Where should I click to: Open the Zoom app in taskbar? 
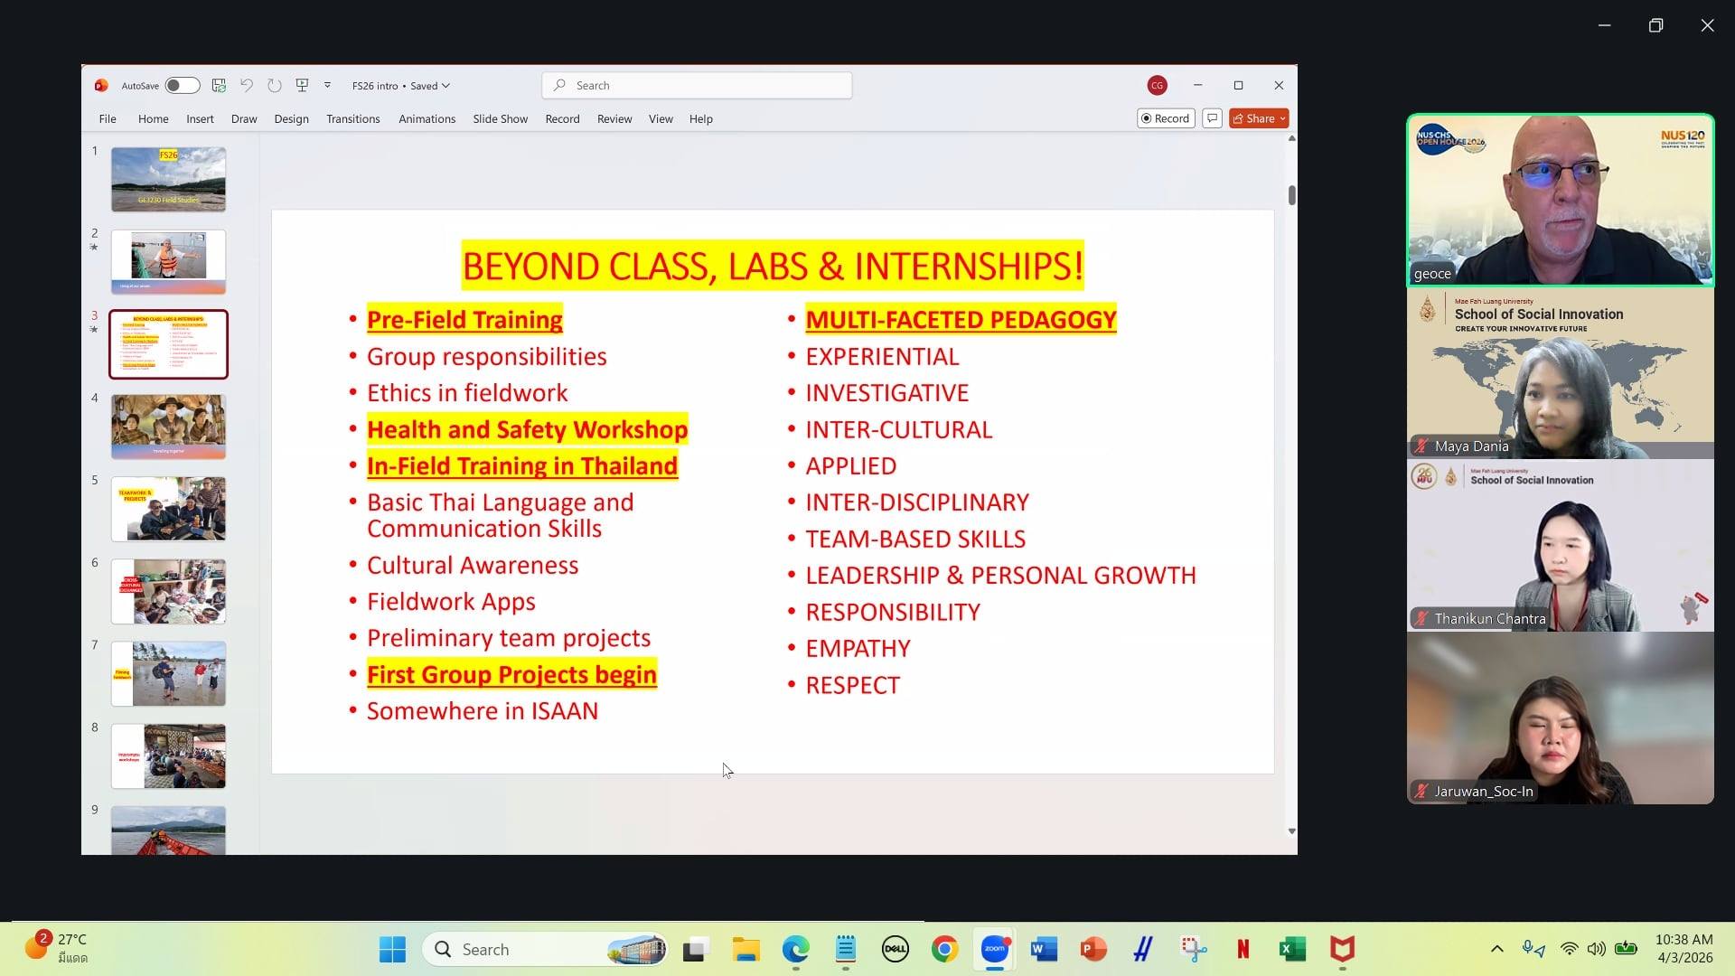[995, 949]
